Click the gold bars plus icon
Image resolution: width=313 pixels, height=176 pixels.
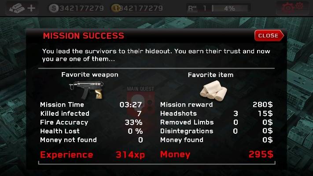click(22, 8)
